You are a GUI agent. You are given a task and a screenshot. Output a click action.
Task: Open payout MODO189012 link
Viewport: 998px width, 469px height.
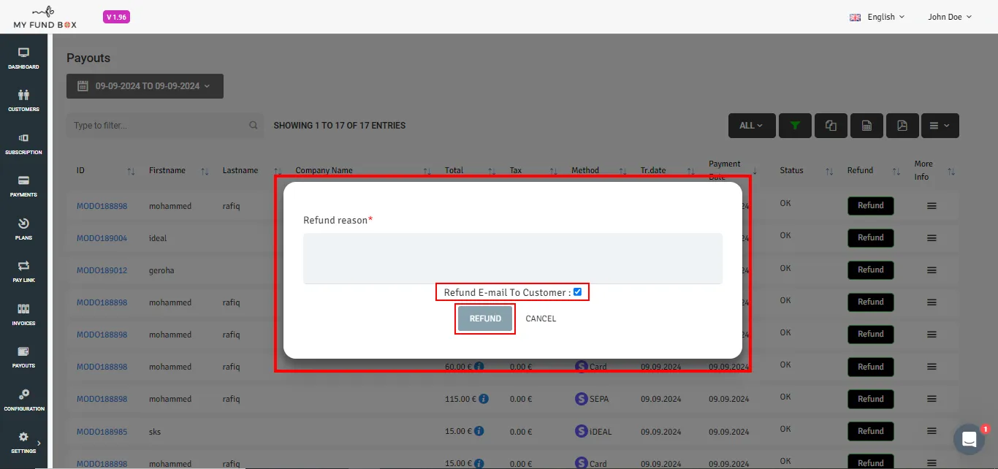tap(102, 270)
